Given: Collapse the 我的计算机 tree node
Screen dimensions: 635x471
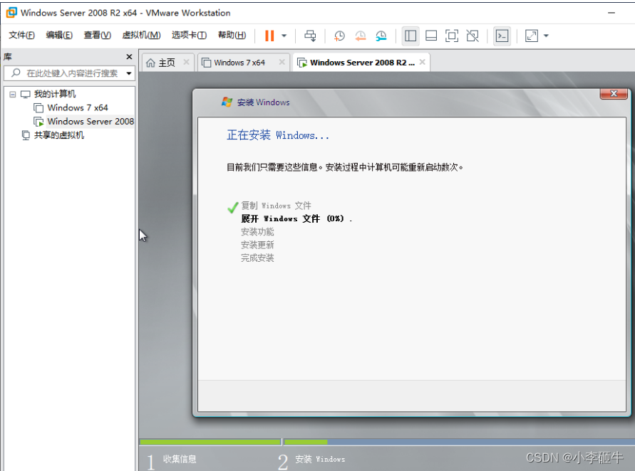Looking at the screenshot, I should pos(13,94).
